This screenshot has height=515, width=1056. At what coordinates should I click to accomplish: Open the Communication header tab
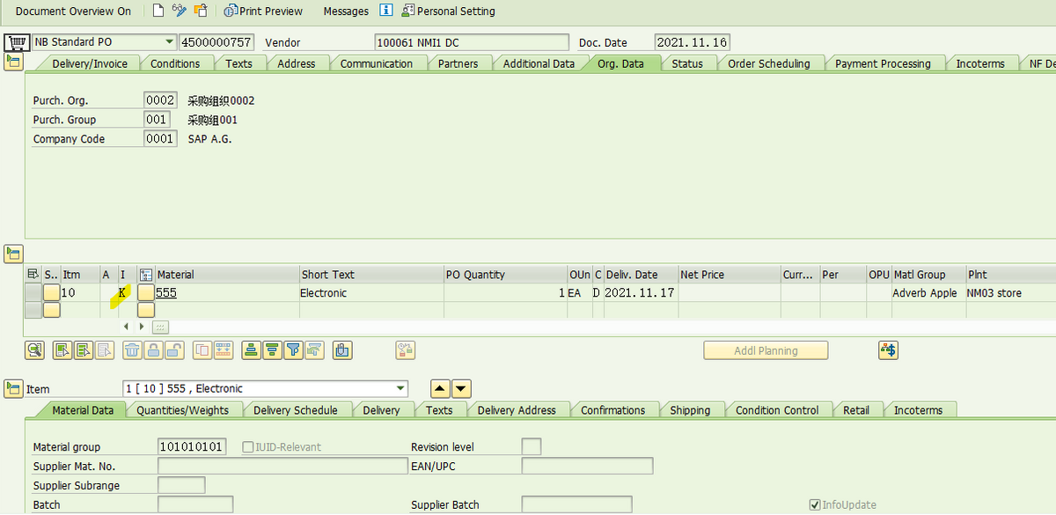coord(376,63)
